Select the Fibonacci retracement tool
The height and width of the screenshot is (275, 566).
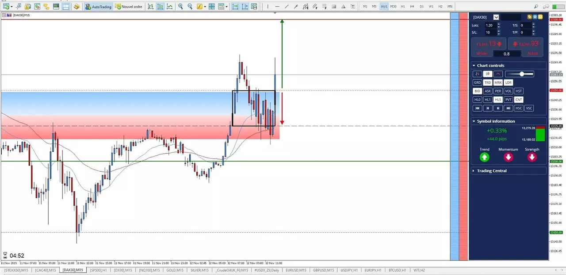325,7
